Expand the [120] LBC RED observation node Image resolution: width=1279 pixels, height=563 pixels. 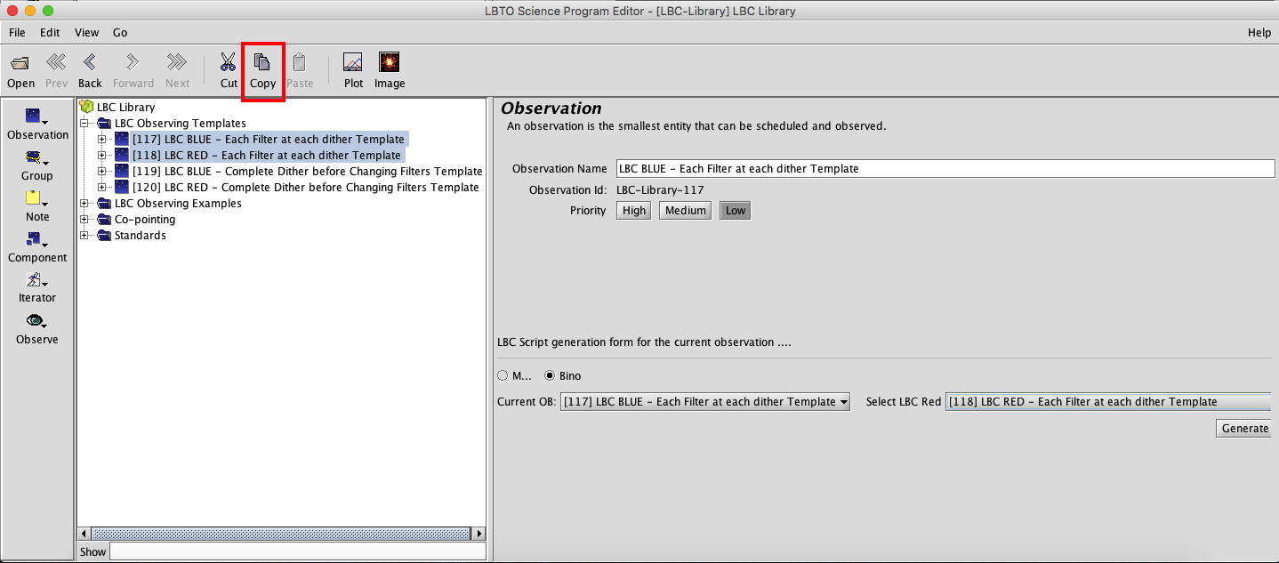pyautogui.click(x=102, y=187)
